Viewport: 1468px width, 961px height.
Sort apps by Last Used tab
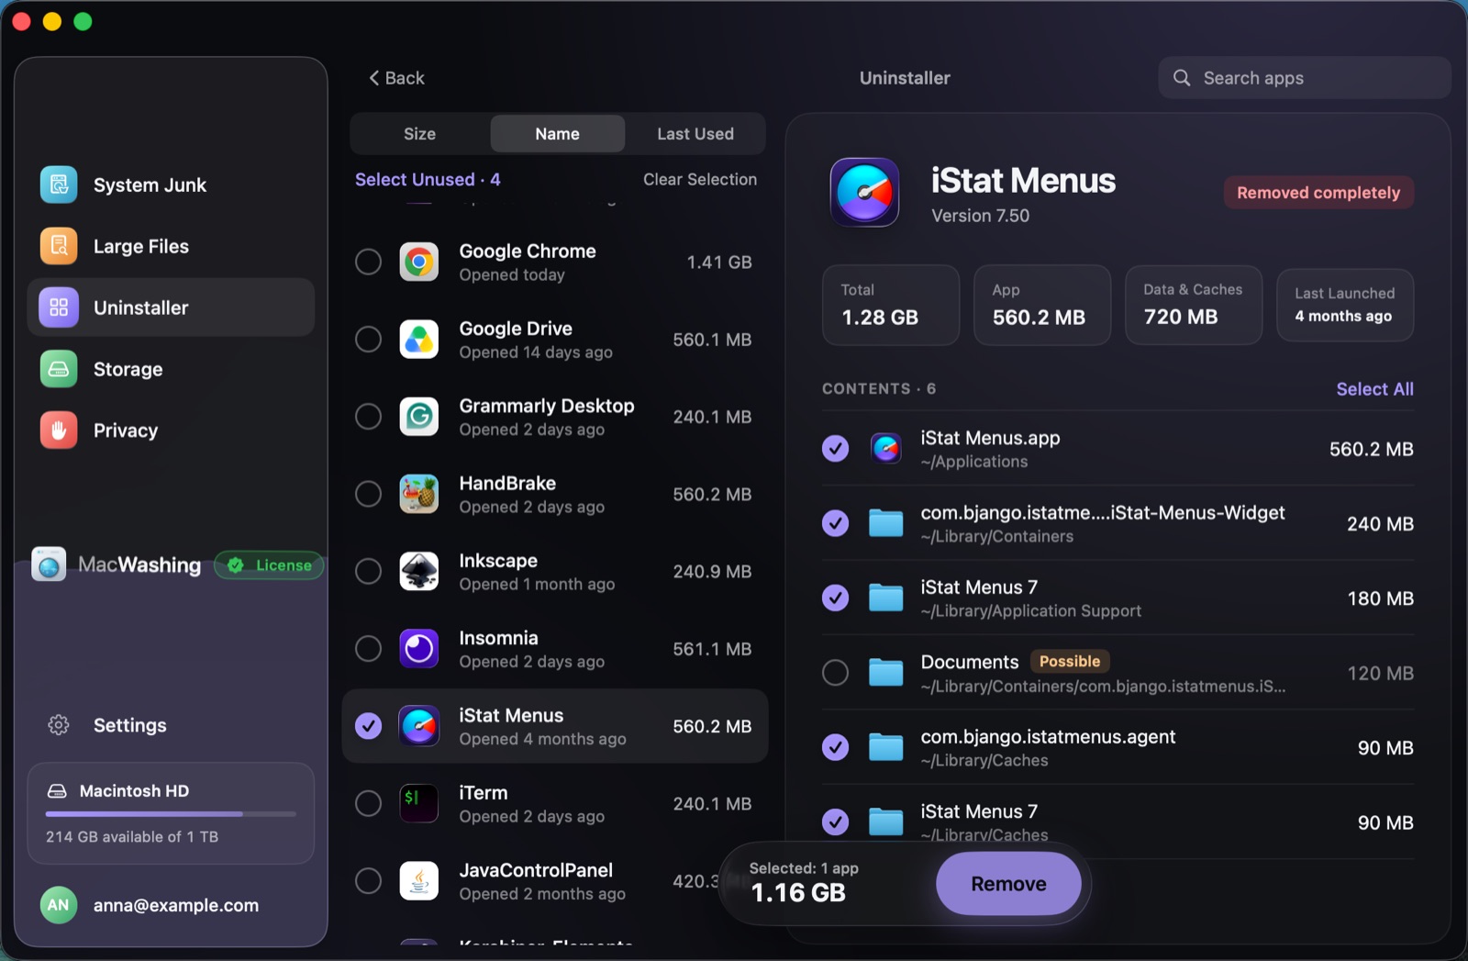click(x=695, y=134)
